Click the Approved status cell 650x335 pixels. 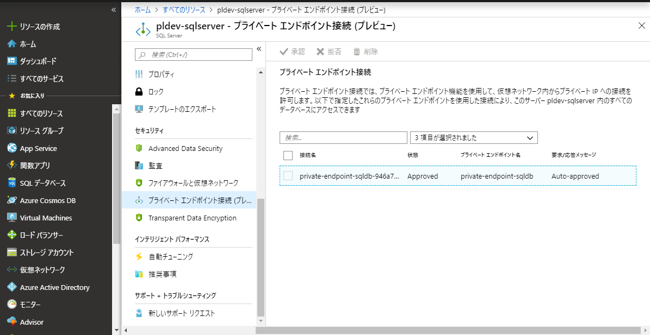[x=423, y=176]
